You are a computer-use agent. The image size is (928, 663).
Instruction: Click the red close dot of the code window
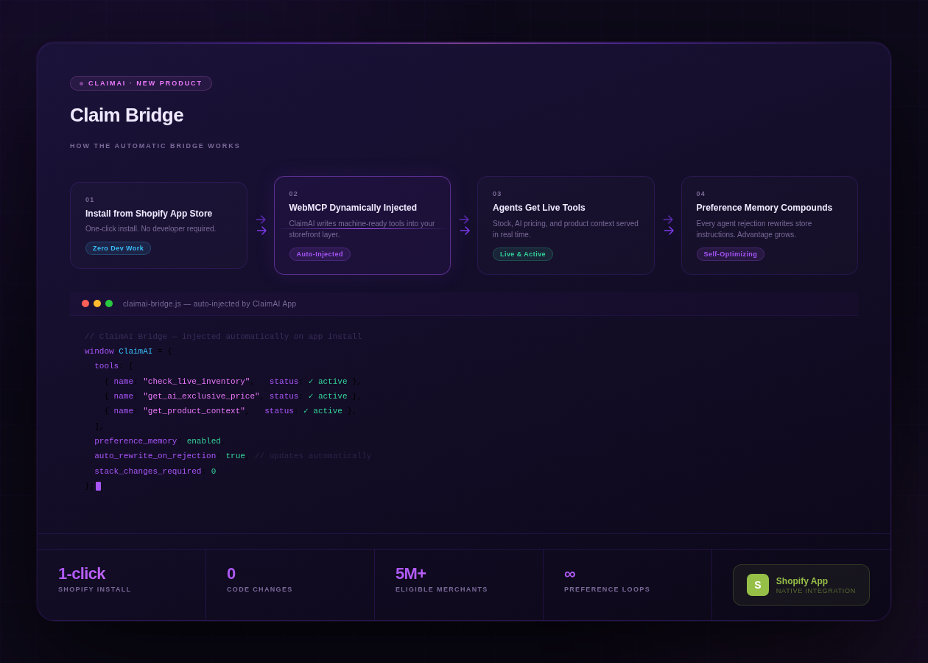(85, 304)
